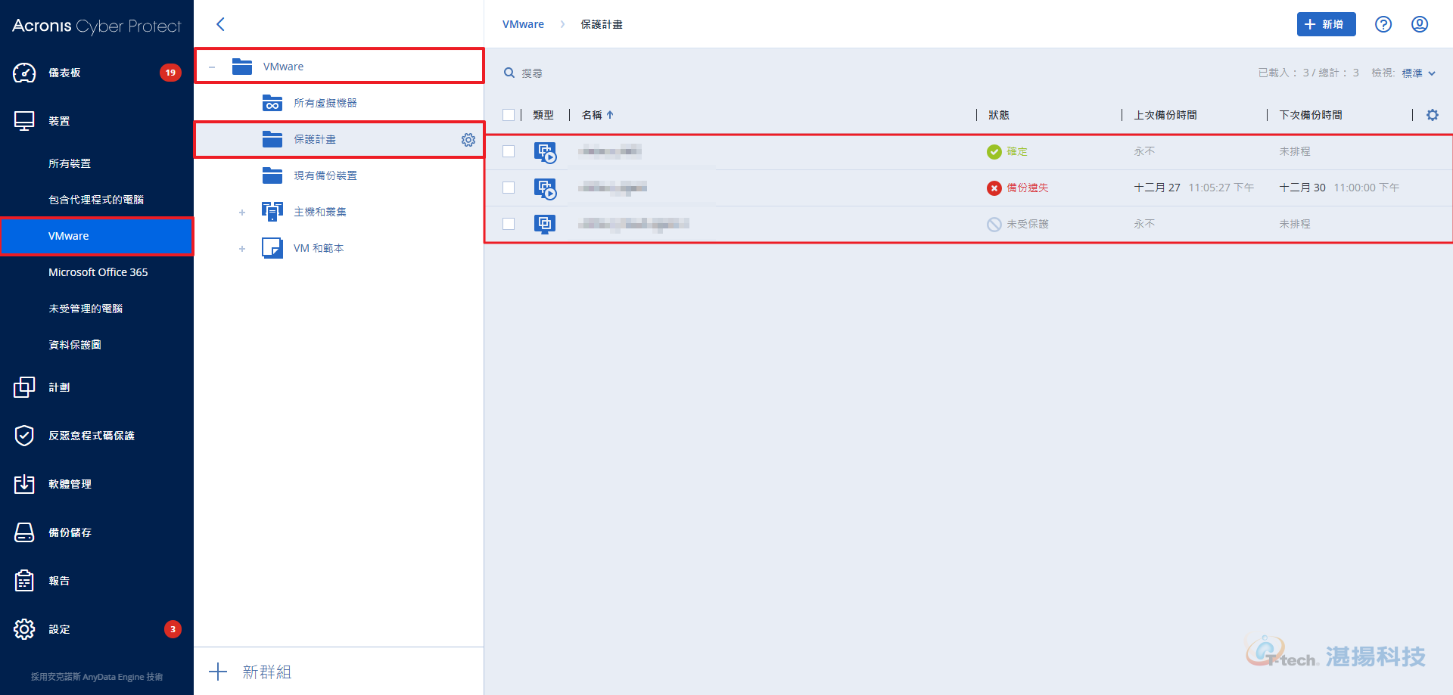Click the VMware folder icon in tree
The image size is (1453, 695).
242,67
